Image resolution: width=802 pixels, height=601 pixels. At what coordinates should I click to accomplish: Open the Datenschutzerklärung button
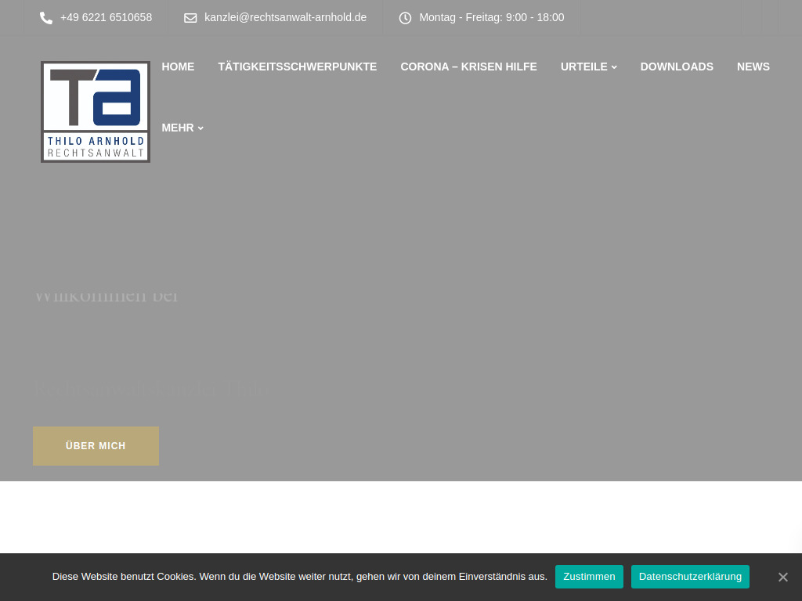click(690, 577)
